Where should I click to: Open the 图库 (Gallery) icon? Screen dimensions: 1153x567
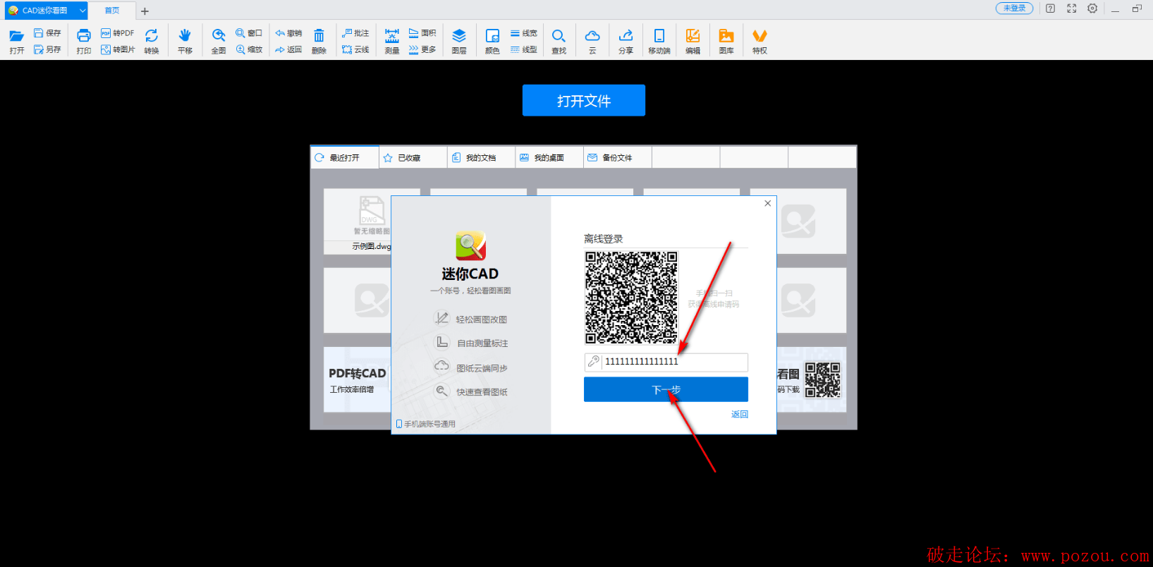click(x=726, y=41)
